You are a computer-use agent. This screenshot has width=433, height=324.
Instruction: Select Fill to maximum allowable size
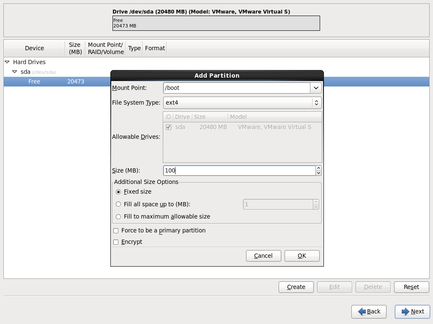point(118,217)
